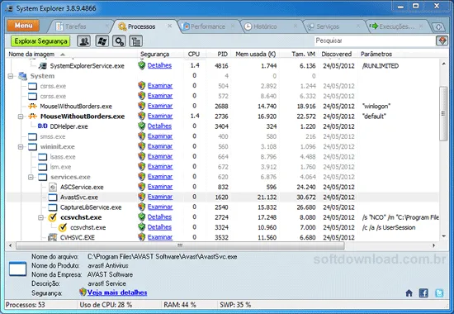The height and width of the screenshot is (314, 454).
Task: Open the Execuções tab
Action: pyautogui.click(x=397, y=26)
